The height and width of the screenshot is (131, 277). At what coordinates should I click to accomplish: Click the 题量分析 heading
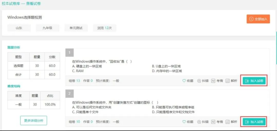click(x=14, y=47)
